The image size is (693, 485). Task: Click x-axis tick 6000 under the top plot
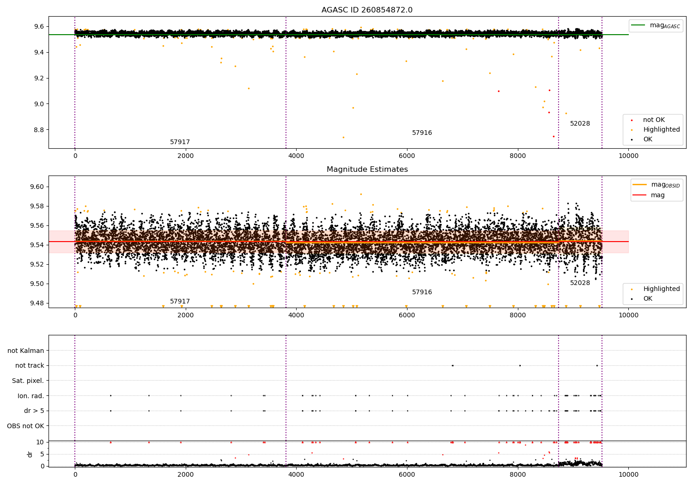click(407, 156)
